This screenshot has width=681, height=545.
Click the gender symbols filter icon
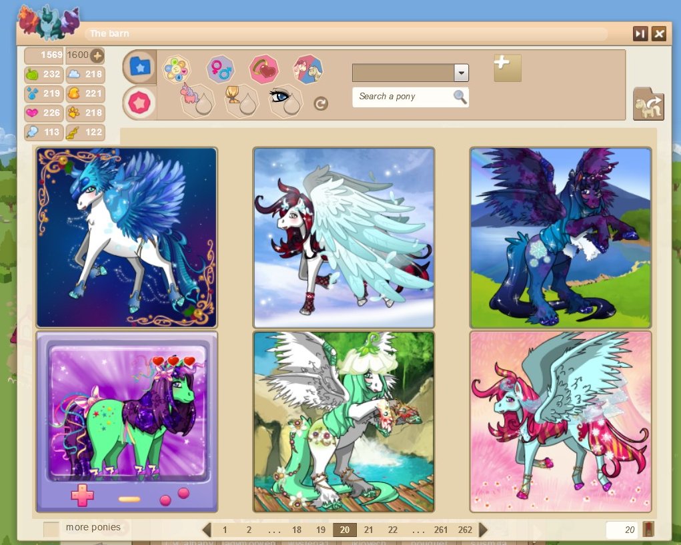(219, 68)
